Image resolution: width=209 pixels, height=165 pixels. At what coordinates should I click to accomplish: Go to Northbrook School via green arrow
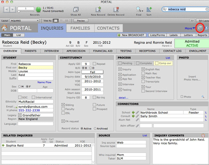click(133, 112)
